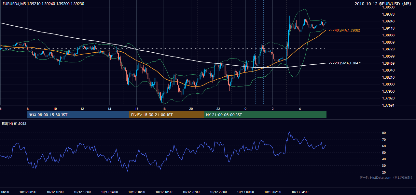
Task: Click the RSI scale label 80
Action: (x=384, y=133)
